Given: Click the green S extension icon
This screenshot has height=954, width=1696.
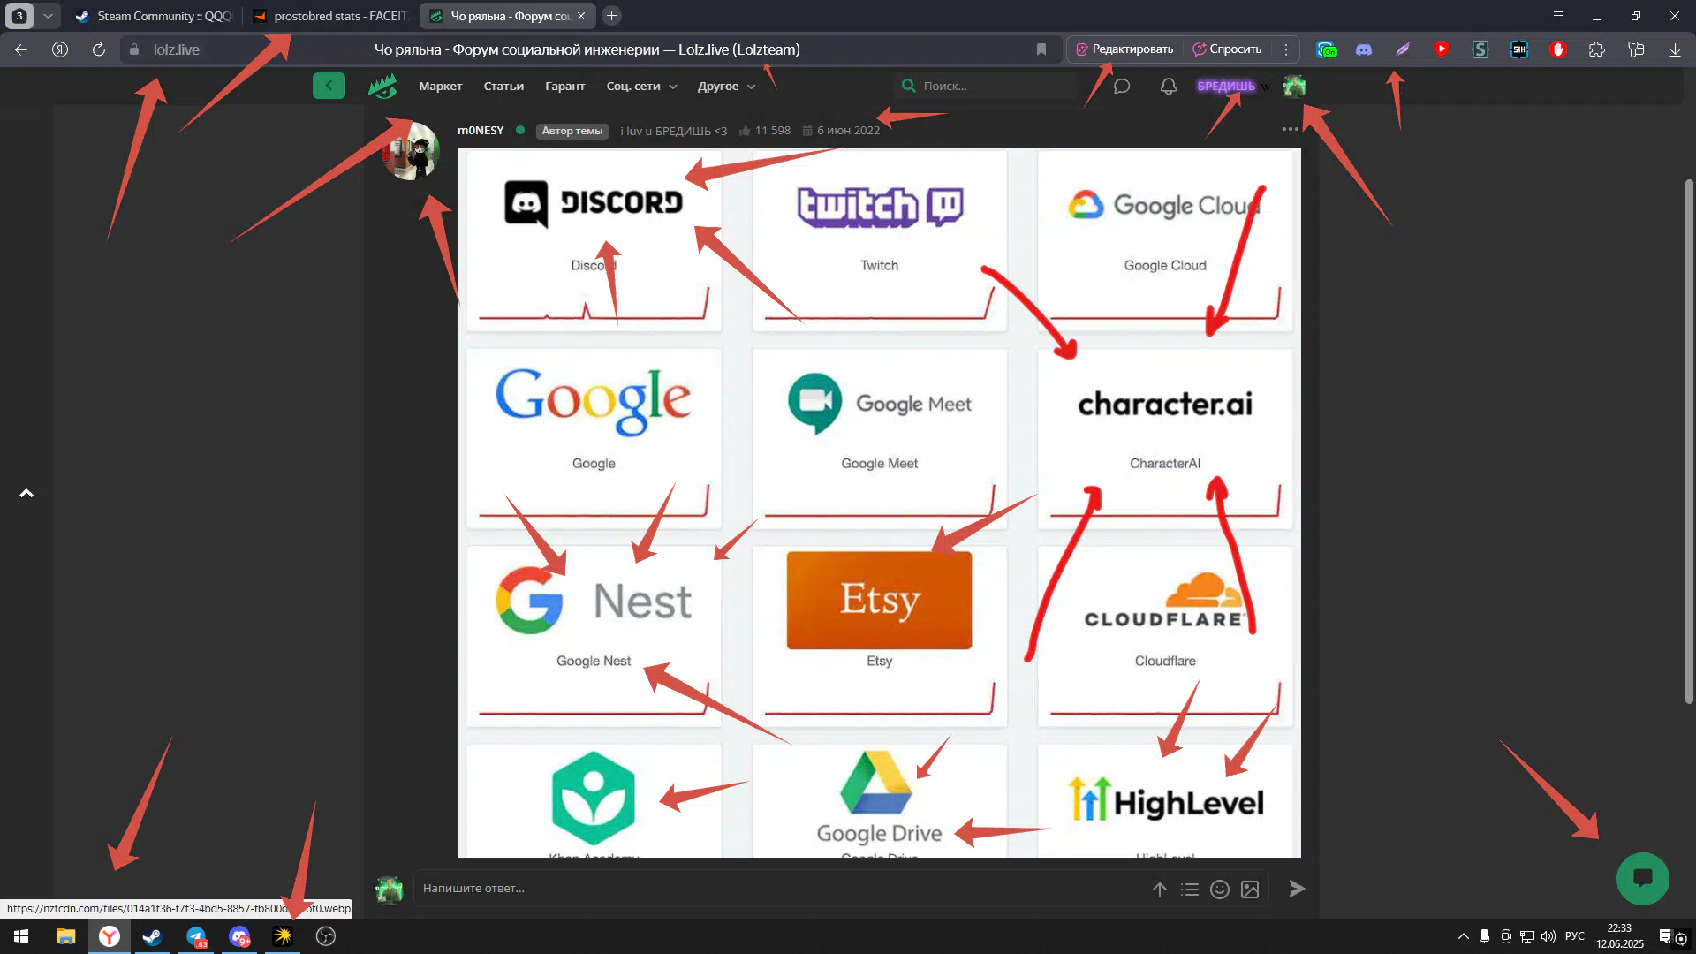Looking at the screenshot, I should tap(1480, 49).
